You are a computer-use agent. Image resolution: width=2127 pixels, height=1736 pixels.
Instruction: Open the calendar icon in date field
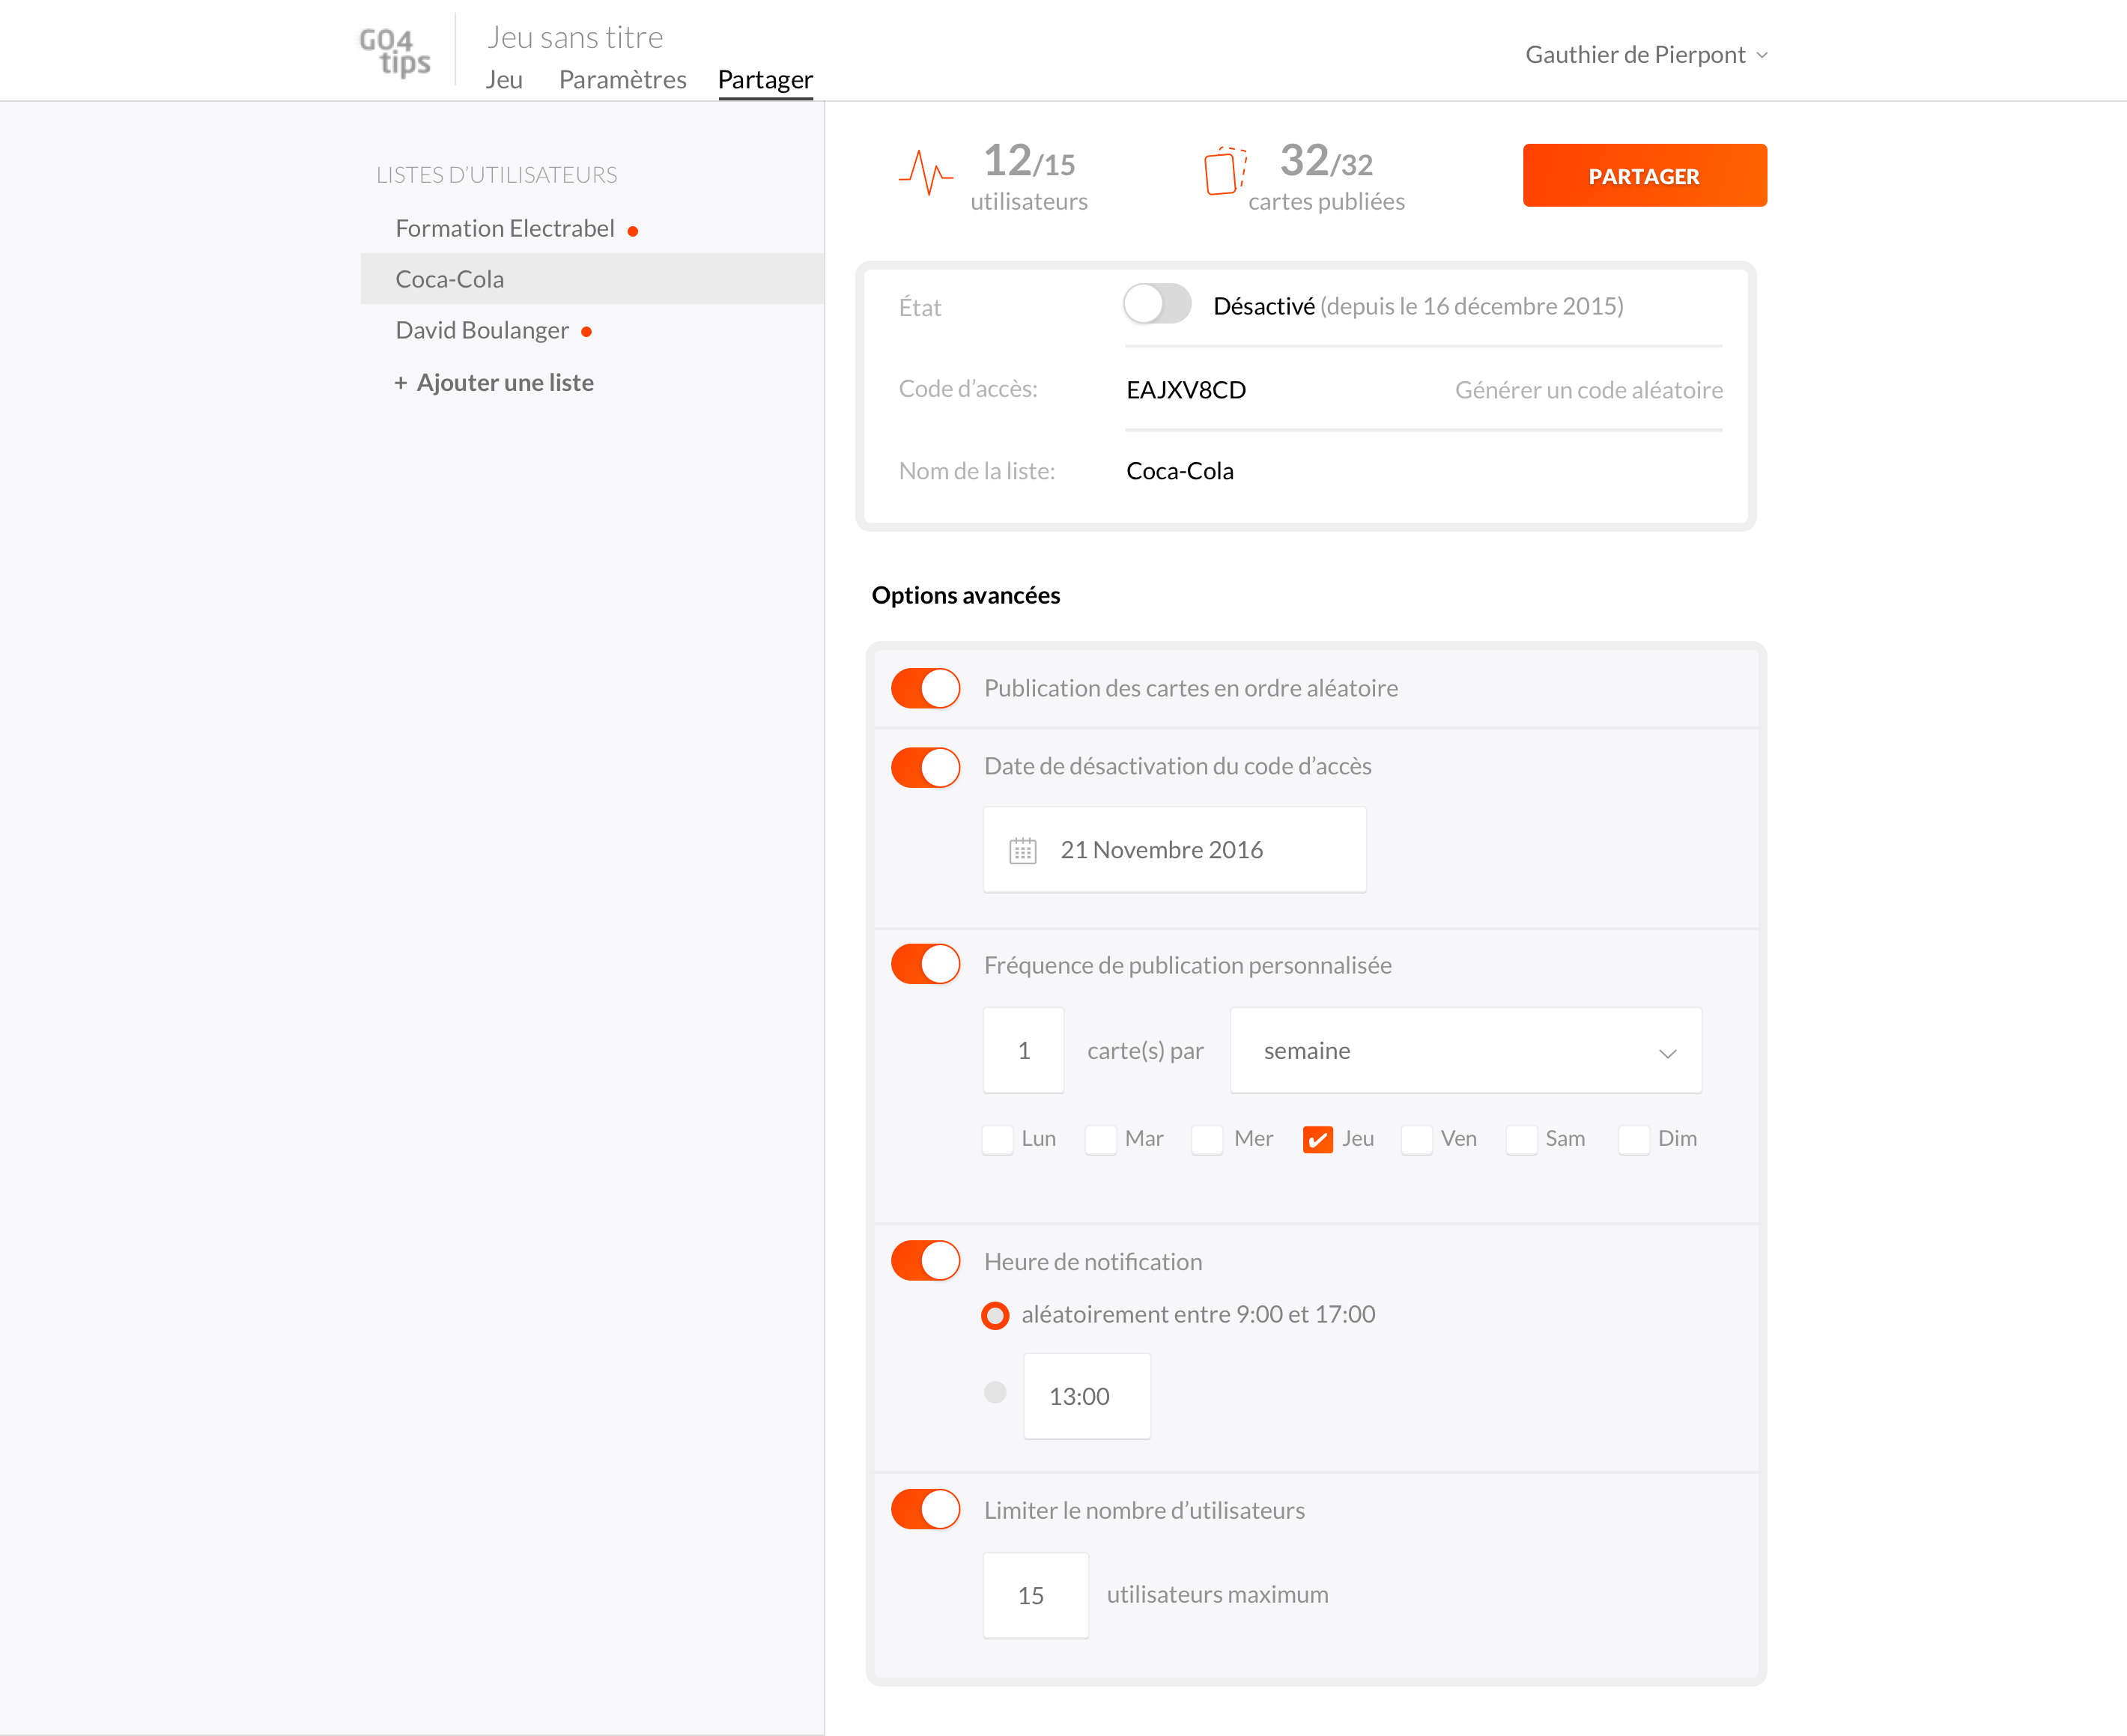[1022, 850]
